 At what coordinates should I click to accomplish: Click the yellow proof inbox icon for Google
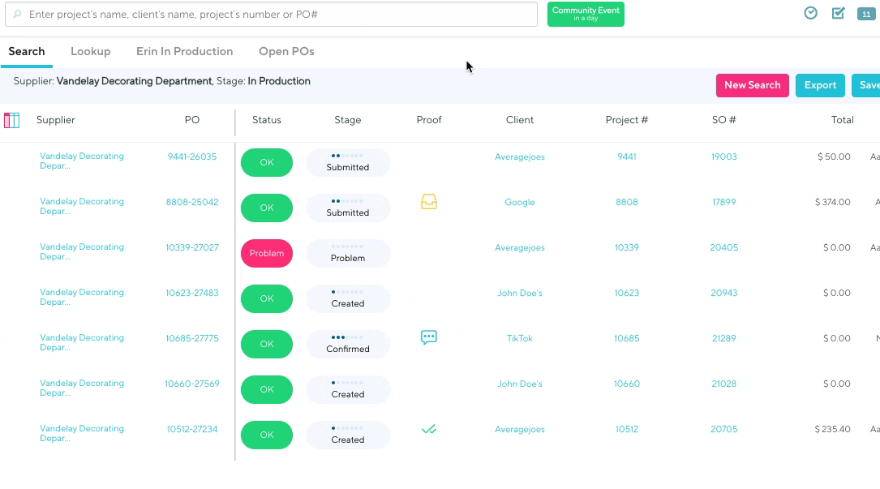pyautogui.click(x=429, y=202)
